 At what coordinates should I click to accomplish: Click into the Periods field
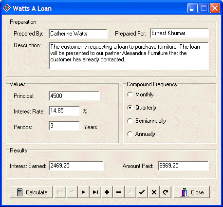tap(64, 126)
